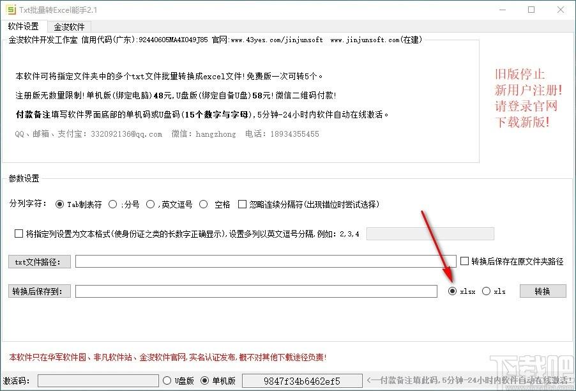Select 空格 as the delimiter
Viewport: 576px width, 391px height.
[215, 204]
